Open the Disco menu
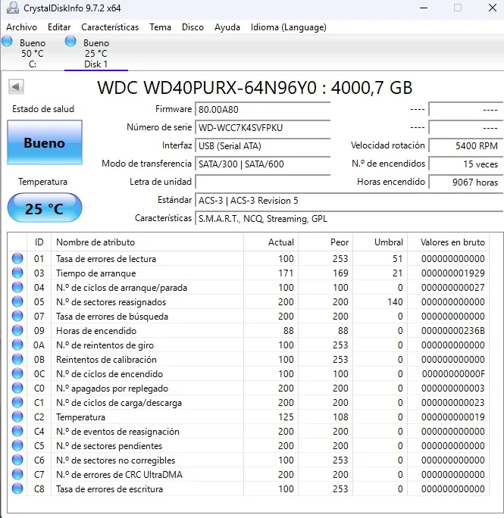This screenshot has height=518, width=504. tap(193, 27)
